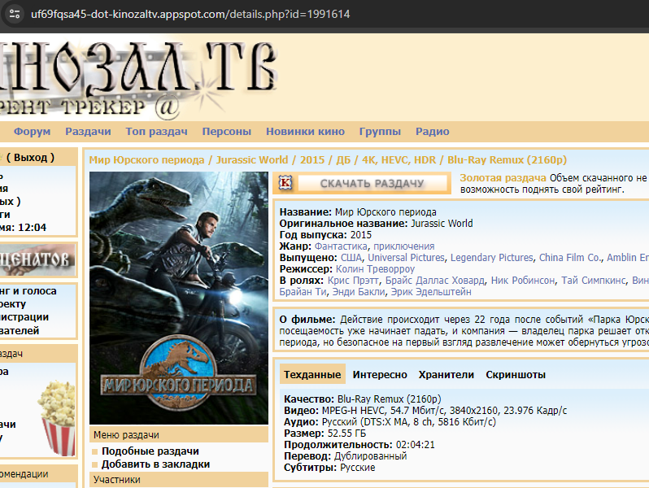Open the Форум navigation menu item
The image size is (649, 488).
32,132
